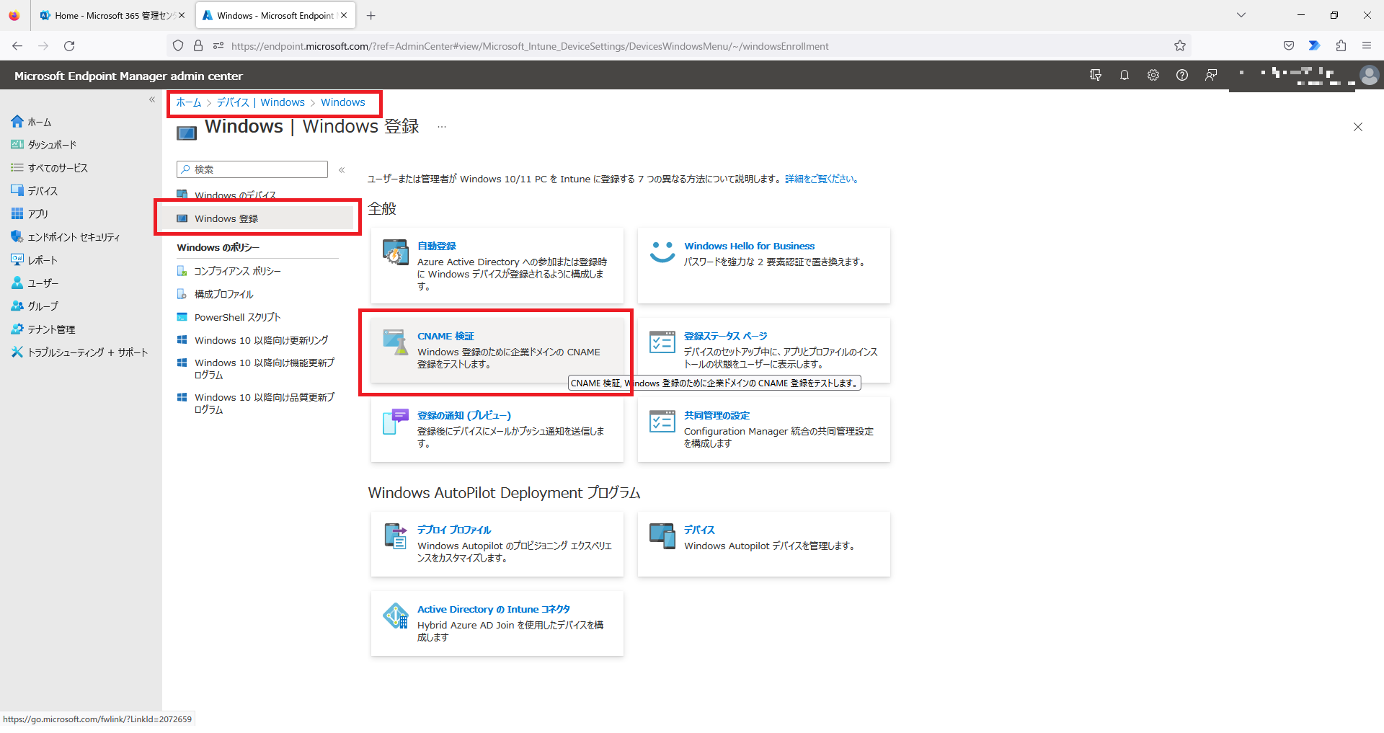This screenshot has height=733, width=1384.
Task: Open テナント管理
Action: 43,329
